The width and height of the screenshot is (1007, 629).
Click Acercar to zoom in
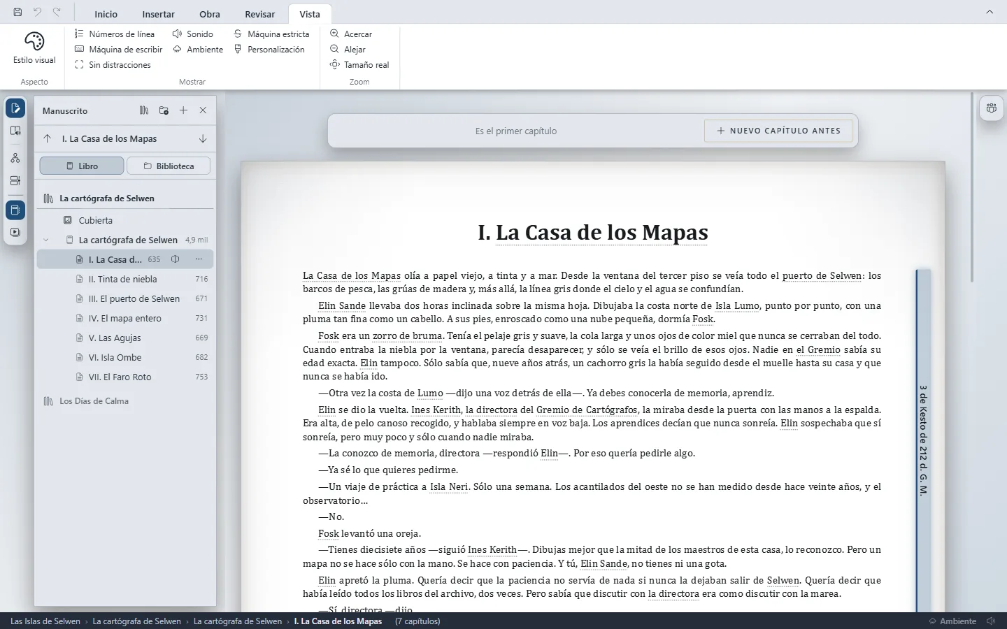pyautogui.click(x=351, y=34)
